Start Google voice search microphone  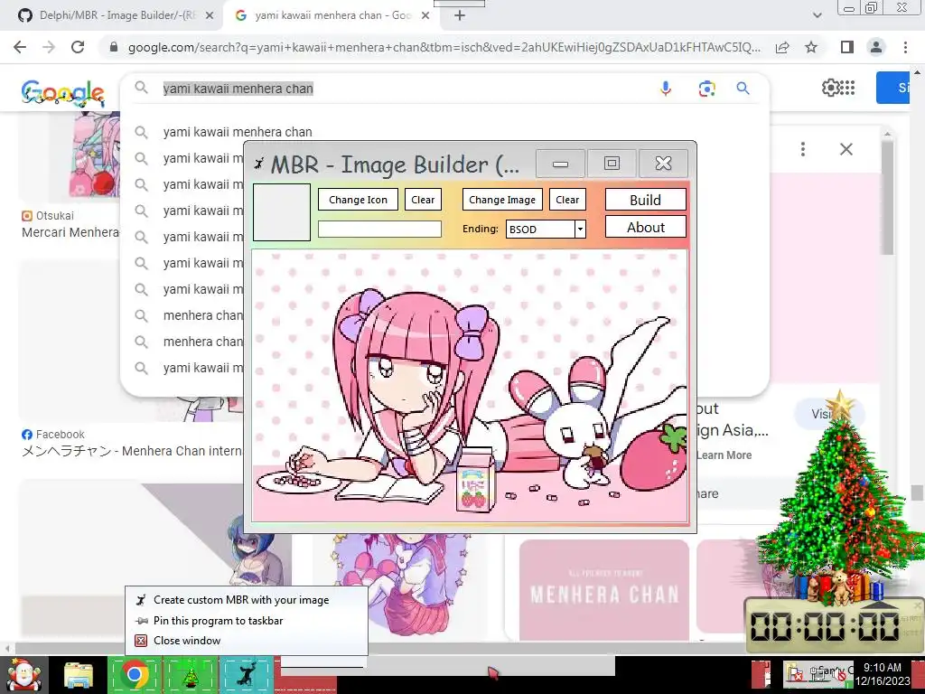pos(666,89)
